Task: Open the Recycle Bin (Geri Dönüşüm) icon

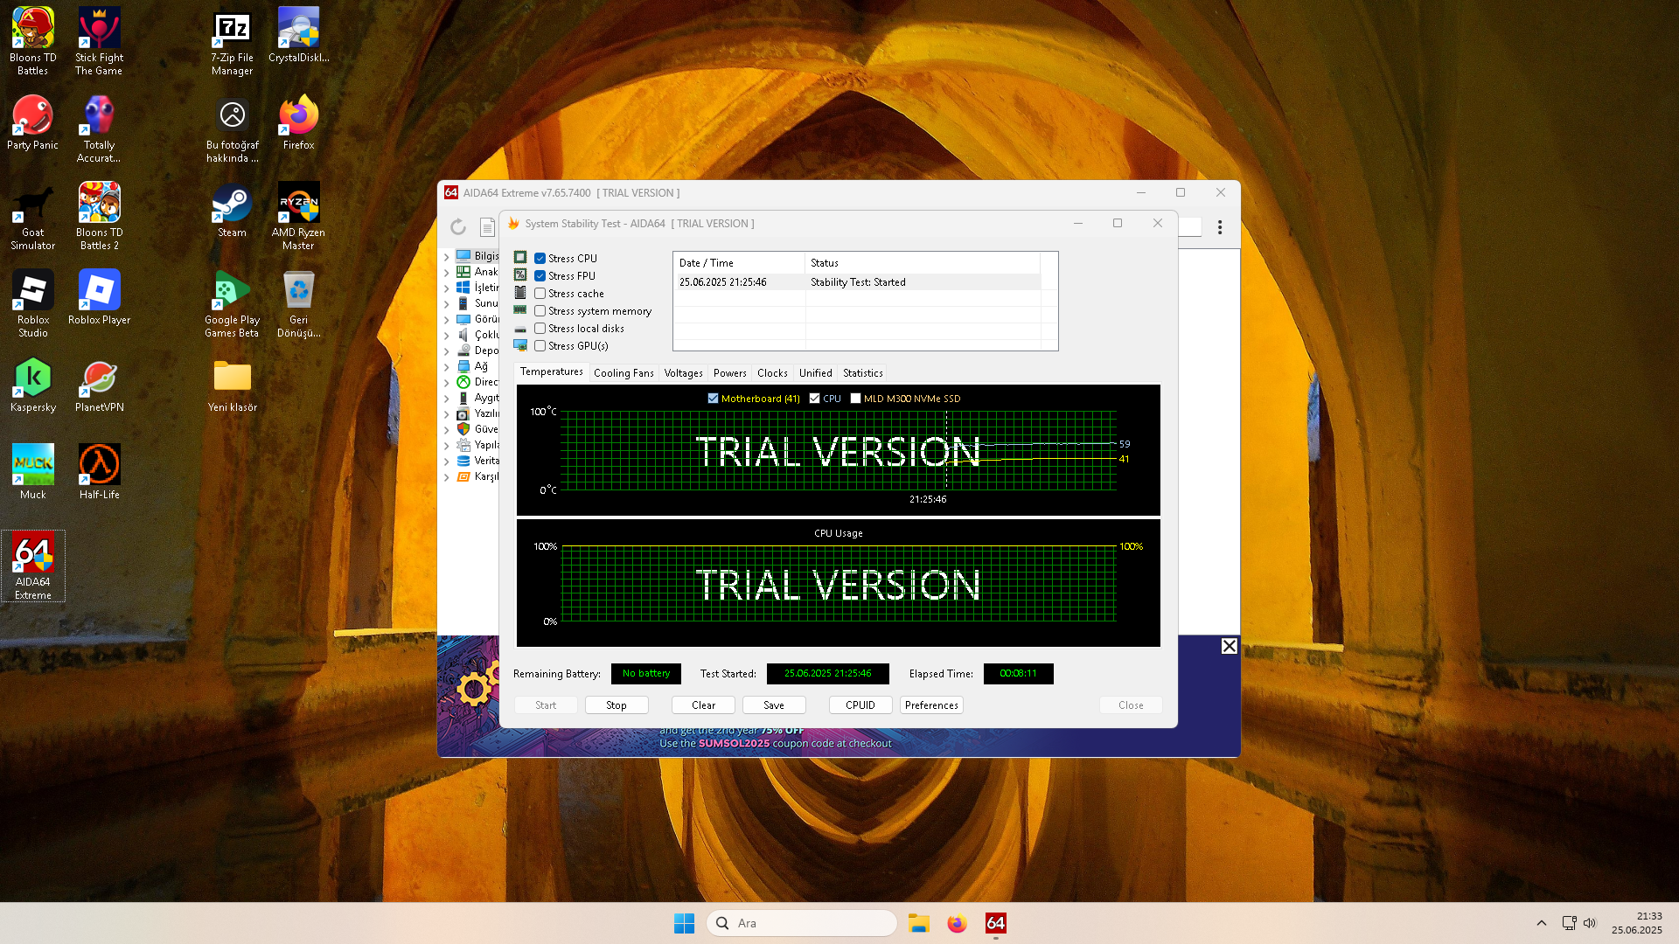Action: (298, 303)
